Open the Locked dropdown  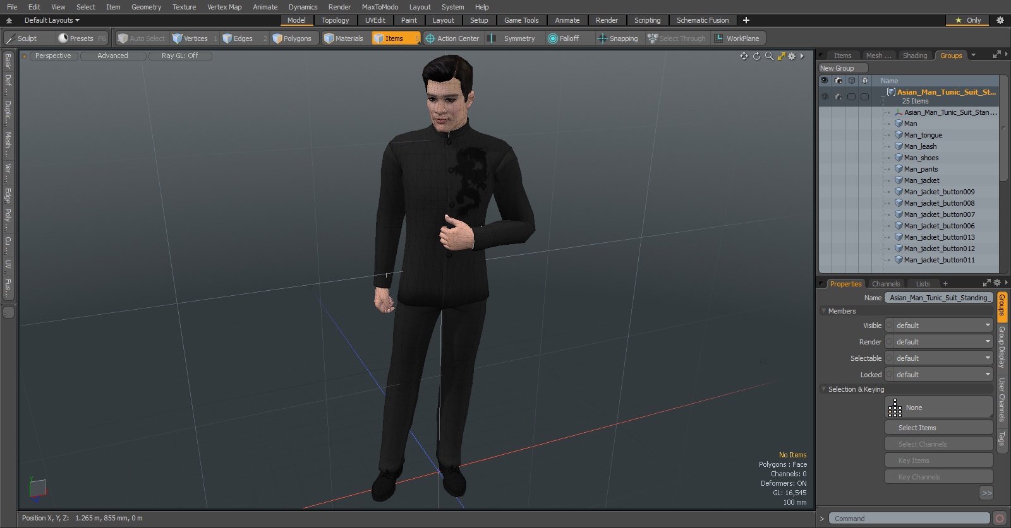[x=939, y=375]
